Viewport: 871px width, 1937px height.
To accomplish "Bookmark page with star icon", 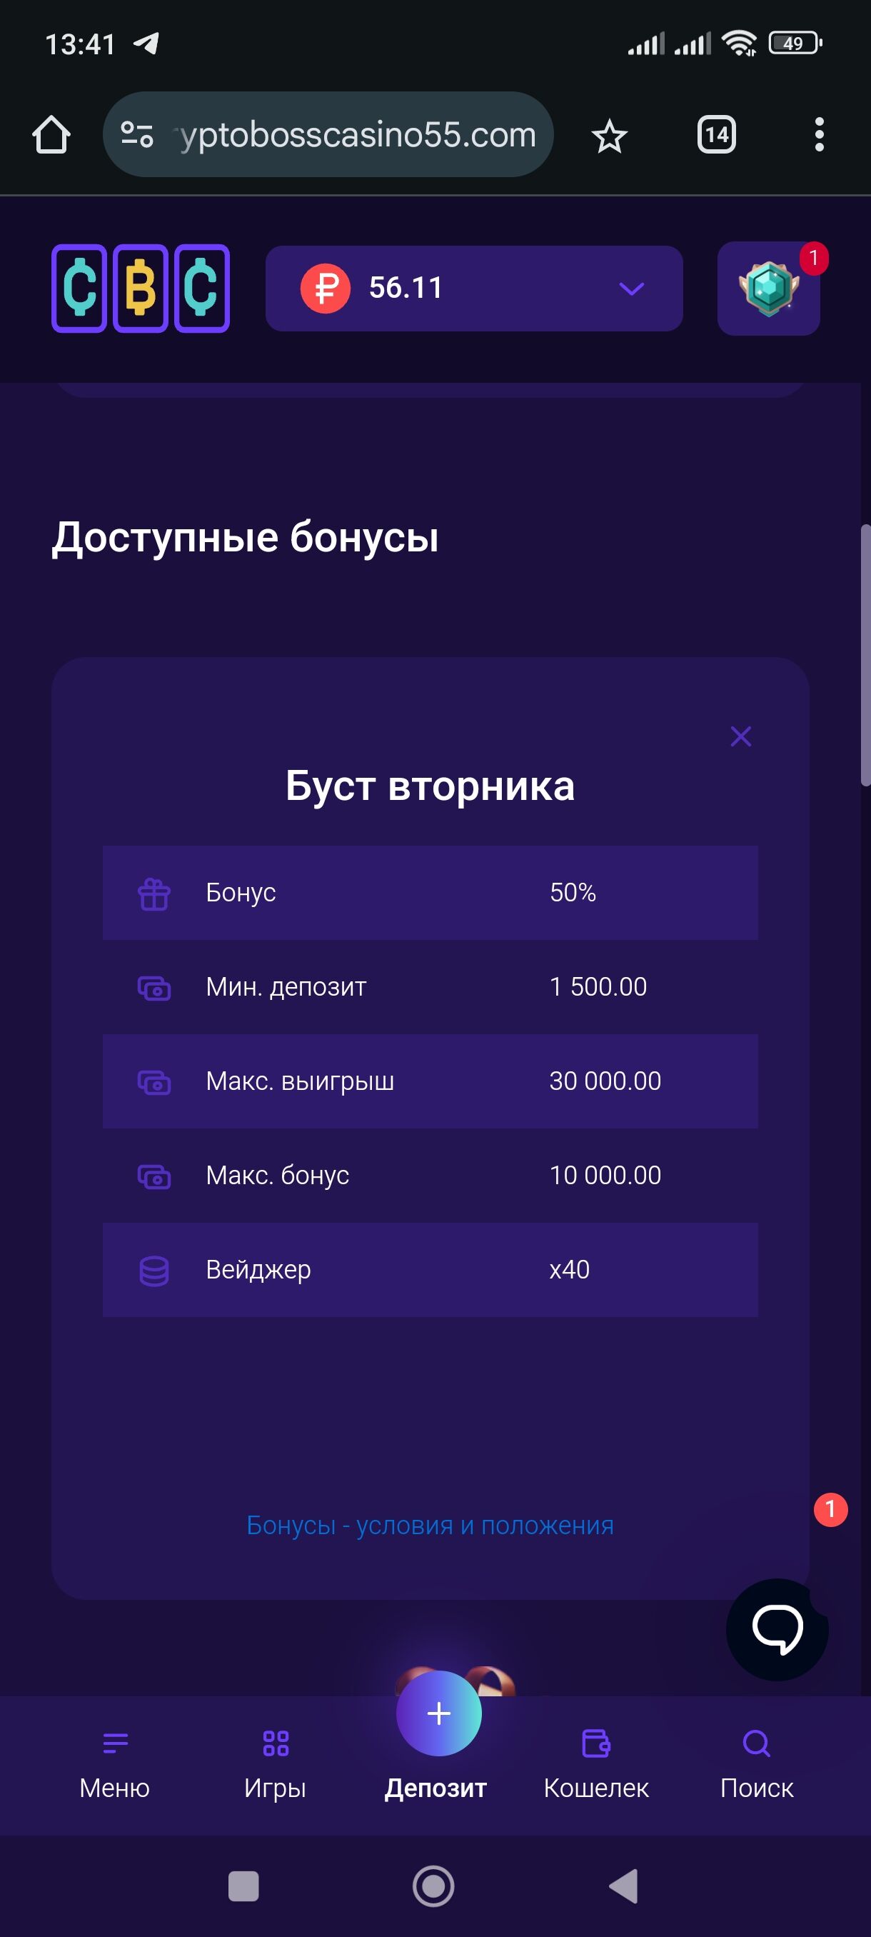I will tap(609, 136).
